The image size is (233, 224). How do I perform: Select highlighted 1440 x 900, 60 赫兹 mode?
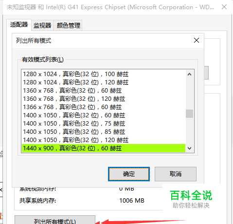click(104, 148)
